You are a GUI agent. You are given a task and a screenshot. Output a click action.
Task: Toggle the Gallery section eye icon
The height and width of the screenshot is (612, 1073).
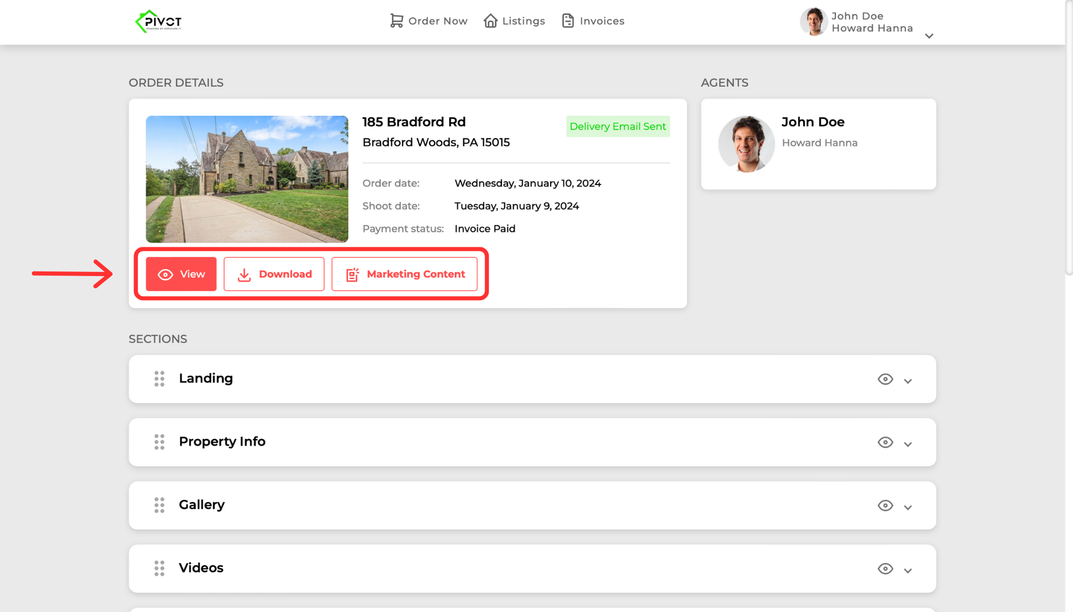[x=885, y=506]
